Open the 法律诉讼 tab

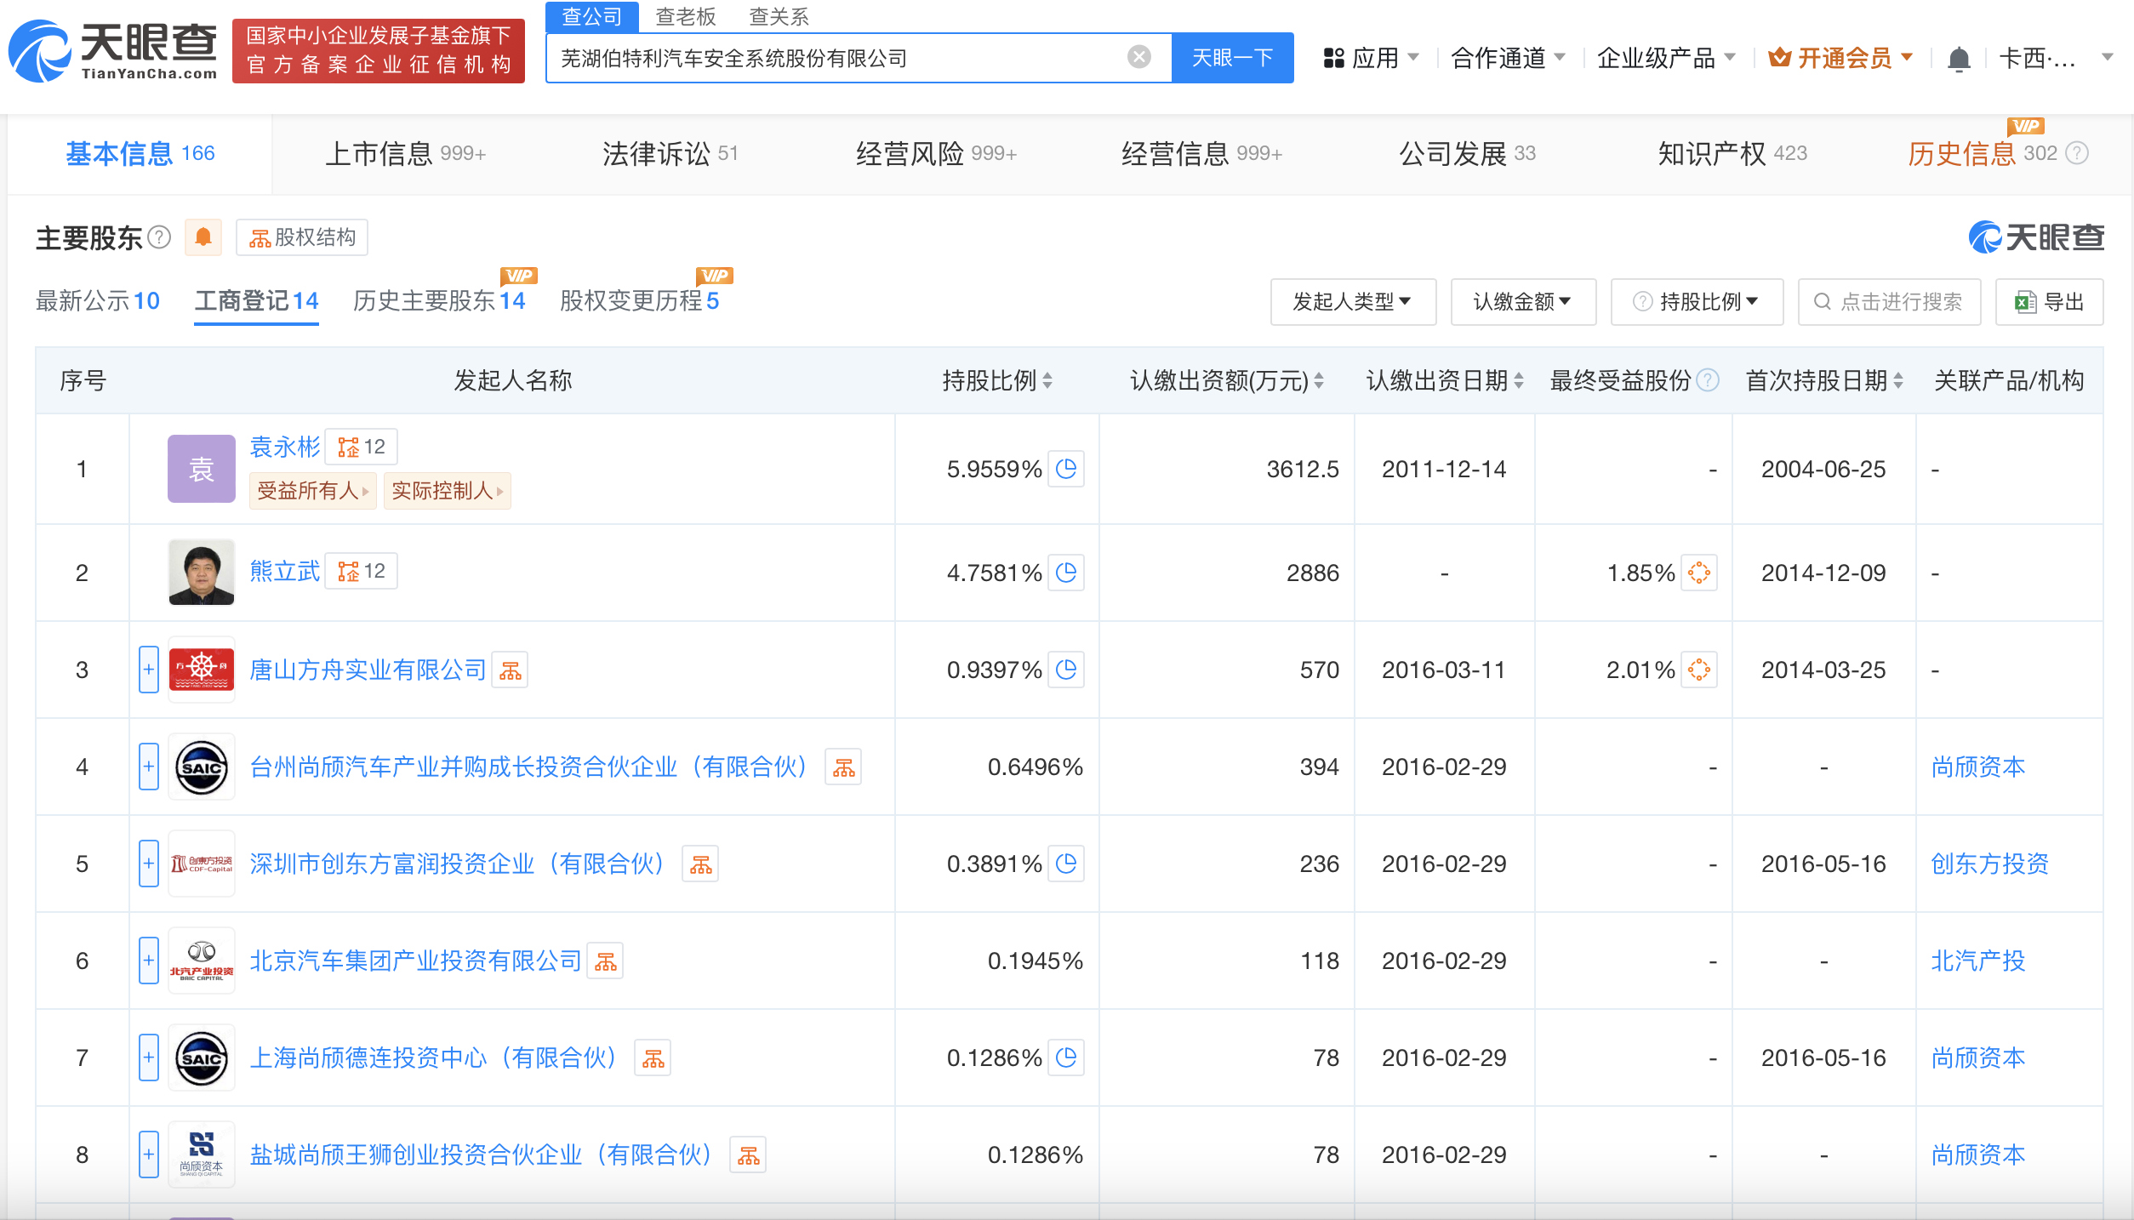670,154
